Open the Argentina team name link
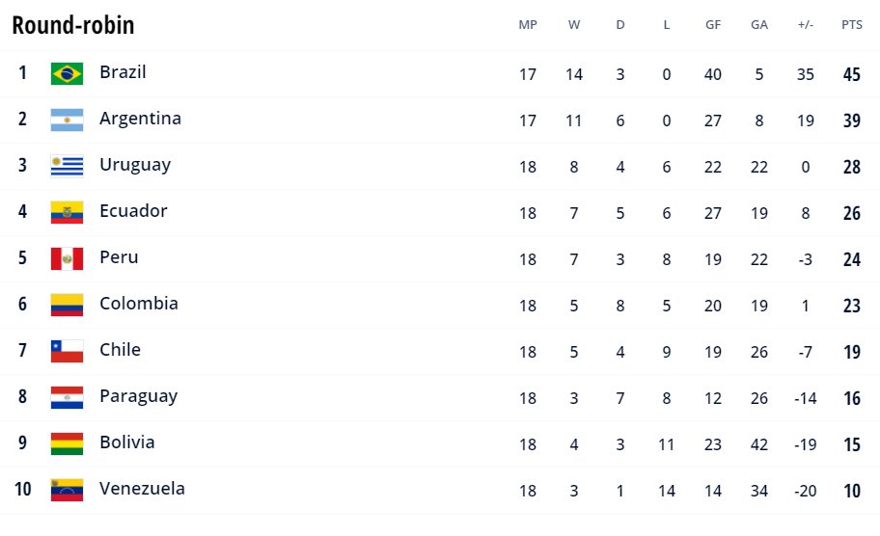Screen dimensions: 880x536 [140, 119]
